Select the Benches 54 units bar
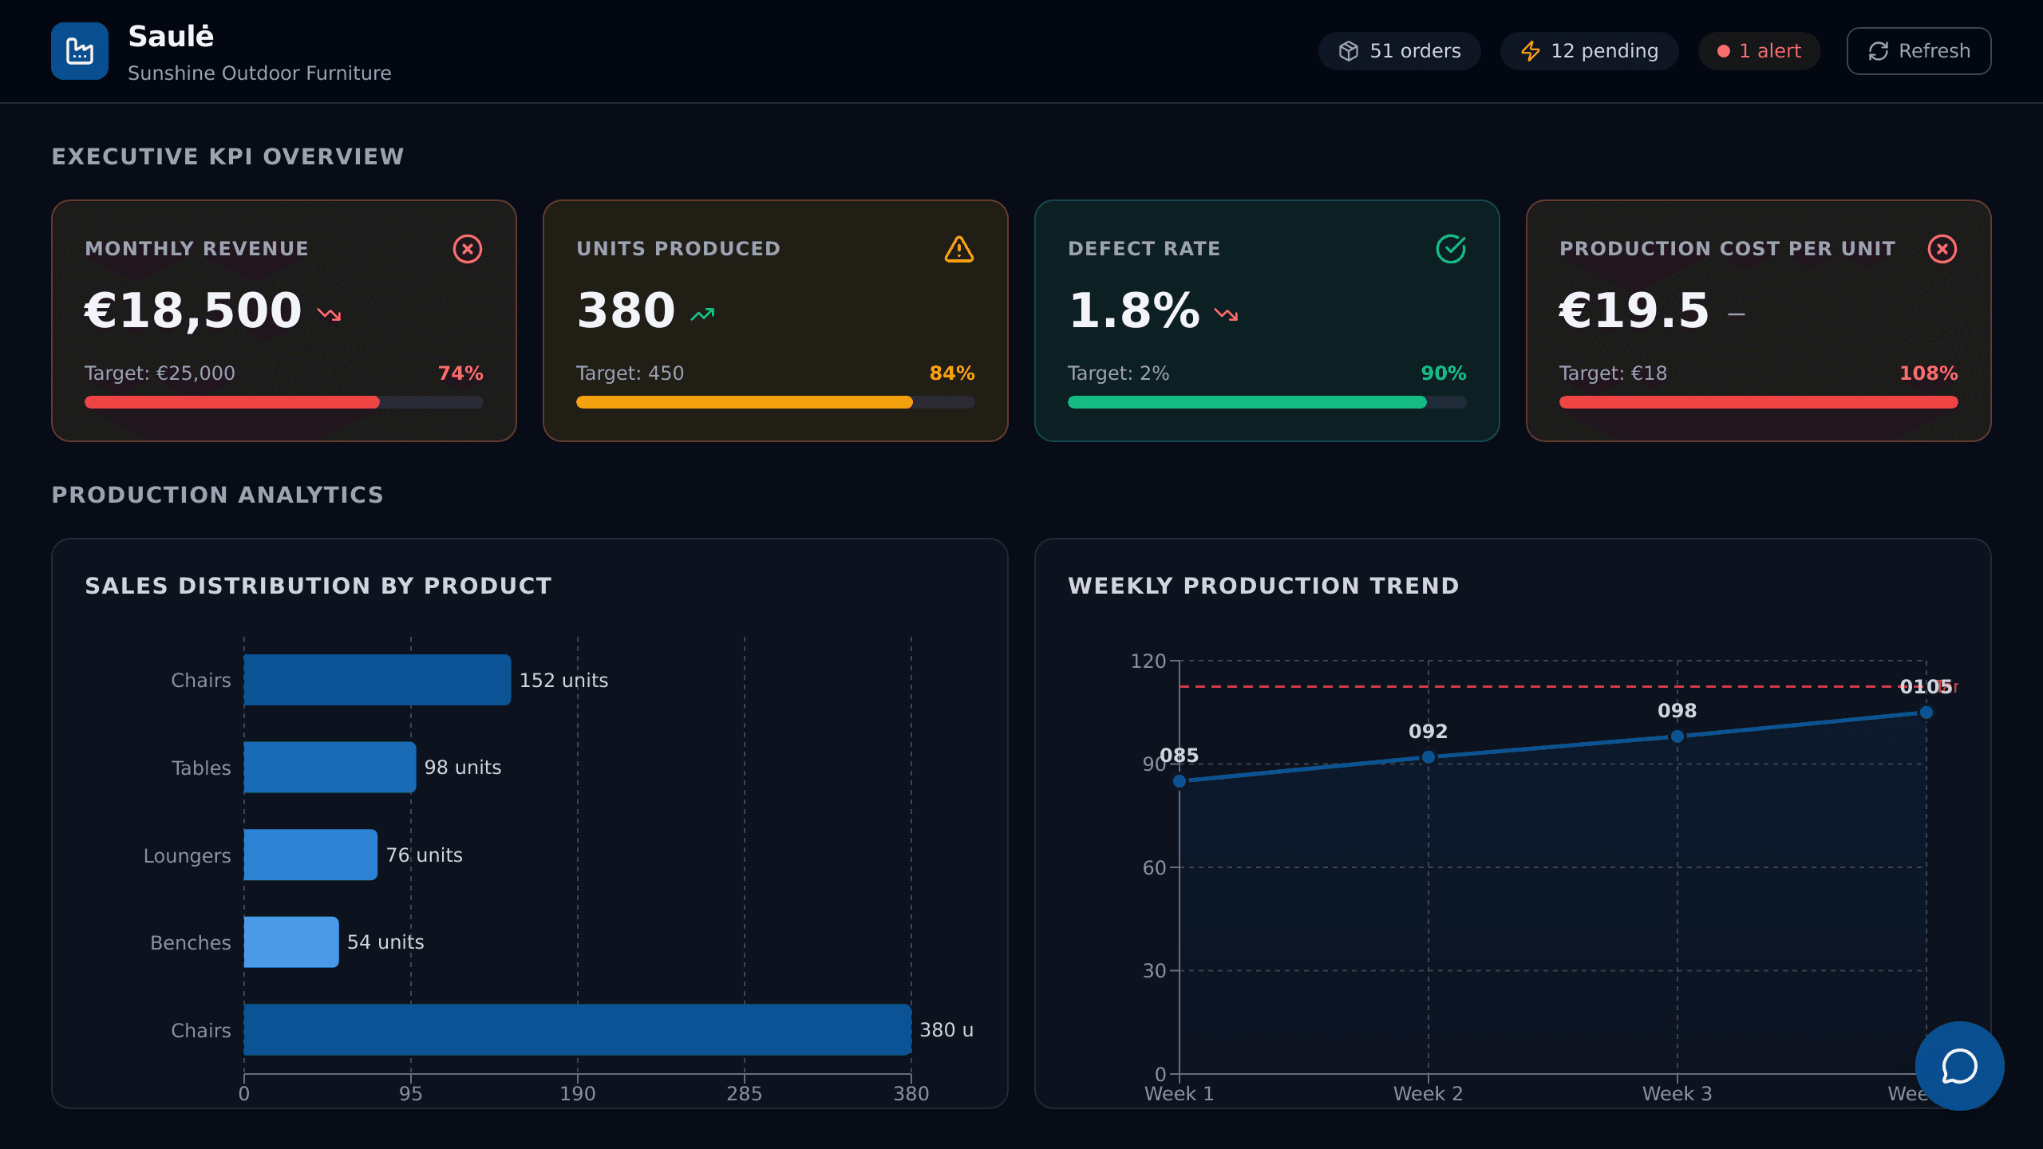2043x1149 pixels. [291, 942]
